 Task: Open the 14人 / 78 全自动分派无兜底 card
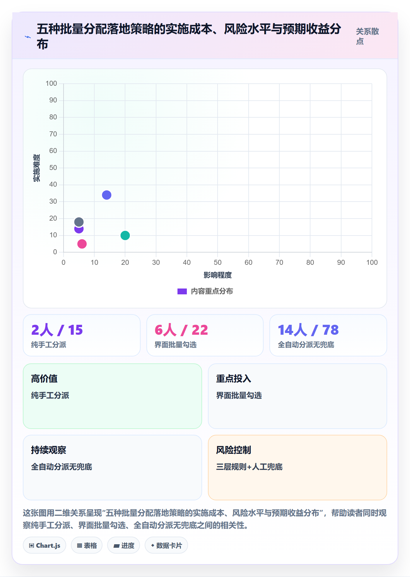[x=328, y=335]
